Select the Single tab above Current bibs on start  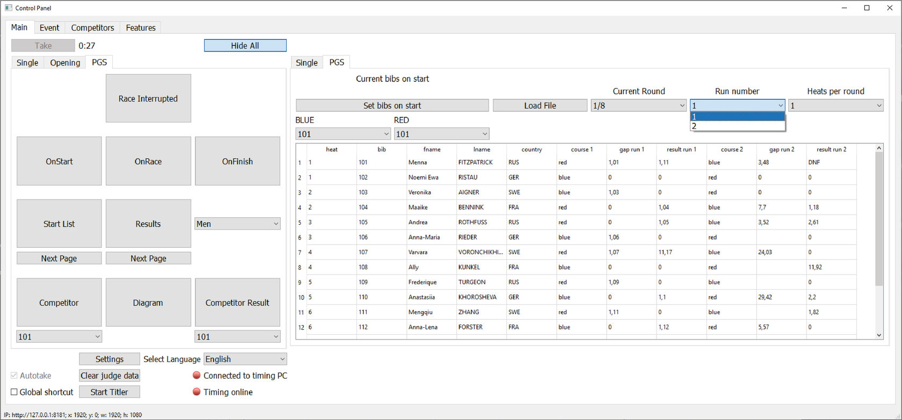coord(307,63)
